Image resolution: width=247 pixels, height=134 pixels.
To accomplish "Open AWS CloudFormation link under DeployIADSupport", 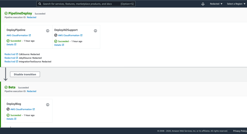I will coord(69,35).
